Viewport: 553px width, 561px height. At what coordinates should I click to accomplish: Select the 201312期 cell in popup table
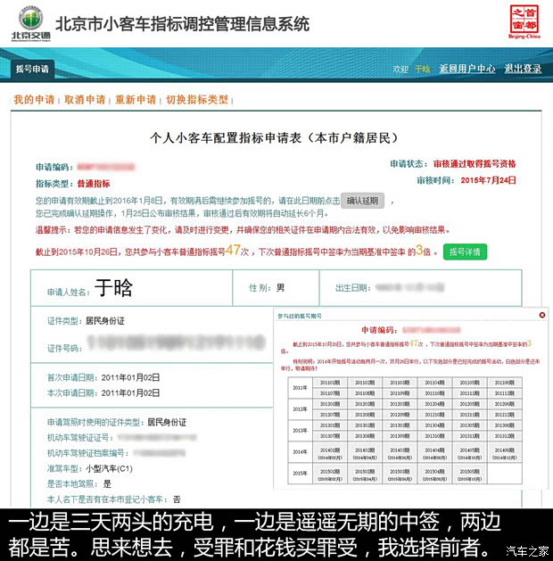[x=505, y=436]
